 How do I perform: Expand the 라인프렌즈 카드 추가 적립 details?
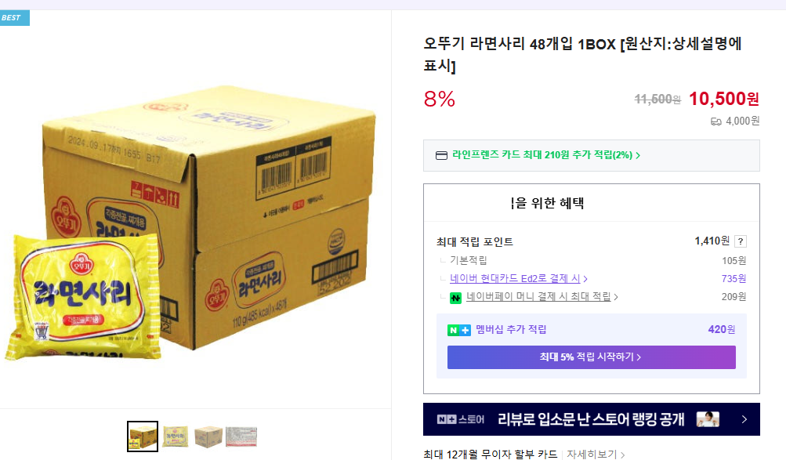point(638,155)
